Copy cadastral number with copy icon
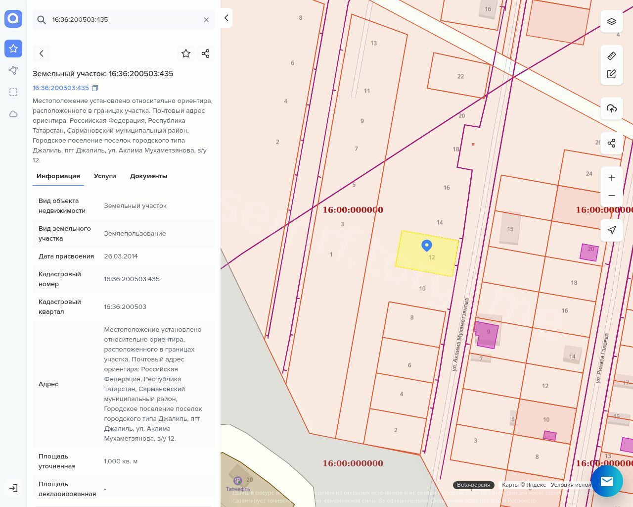633x507 pixels. pyautogui.click(x=95, y=88)
